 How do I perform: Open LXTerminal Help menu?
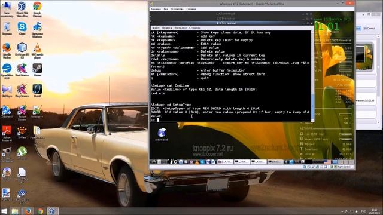pos(194,28)
